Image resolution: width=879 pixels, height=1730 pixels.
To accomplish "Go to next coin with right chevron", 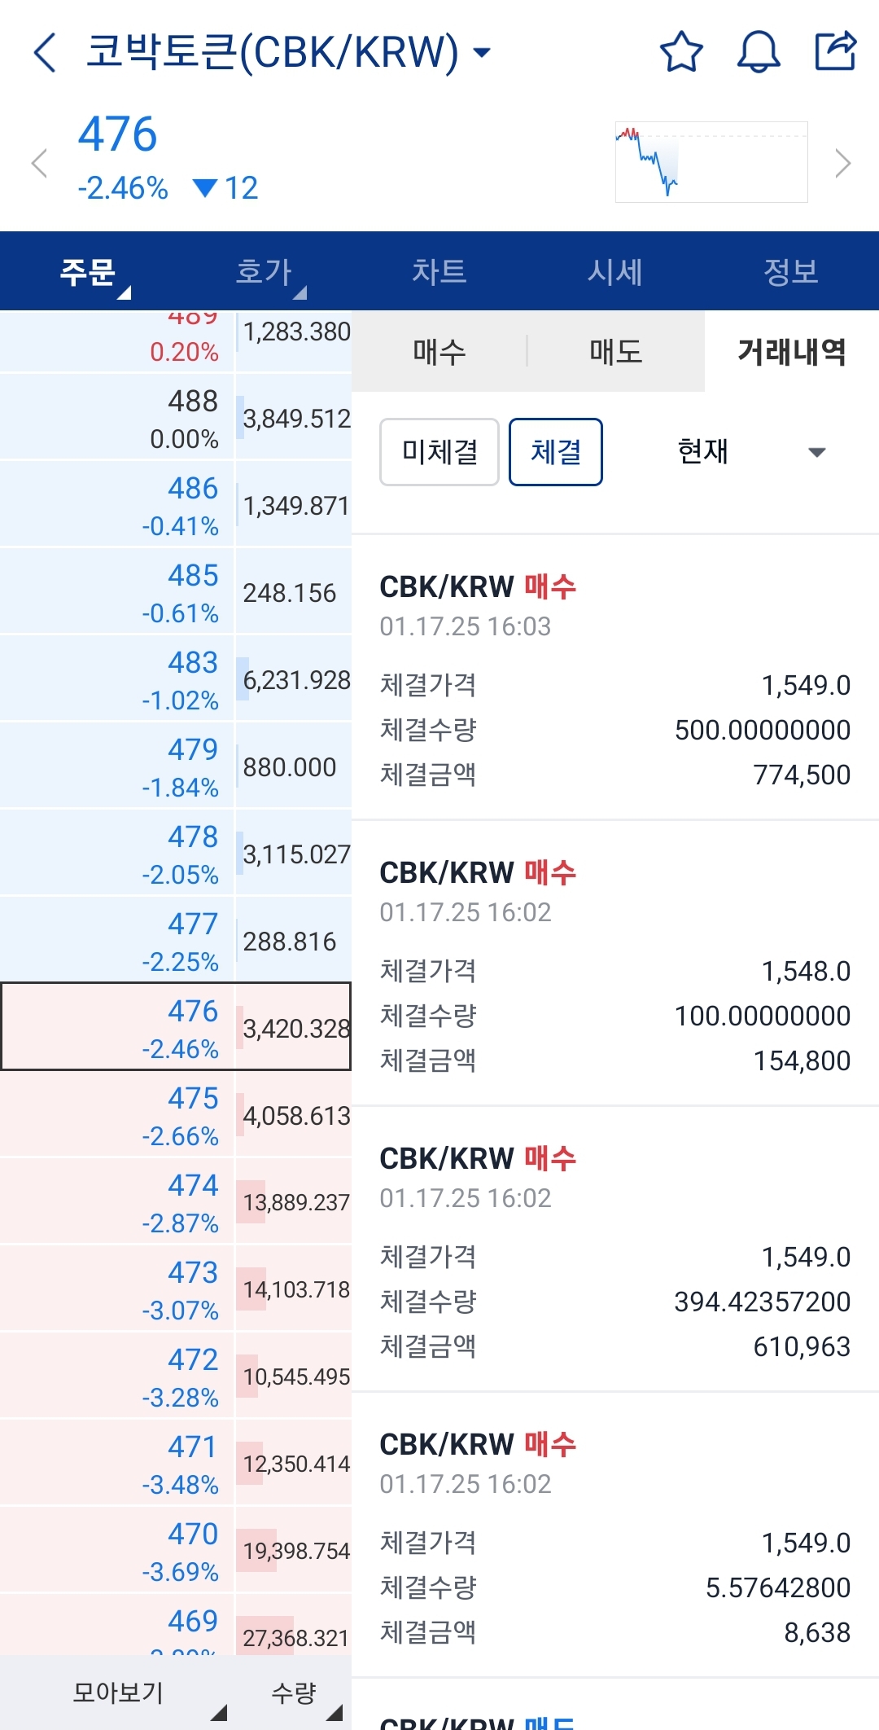I will pyautogui.click(x=843, y=164).
